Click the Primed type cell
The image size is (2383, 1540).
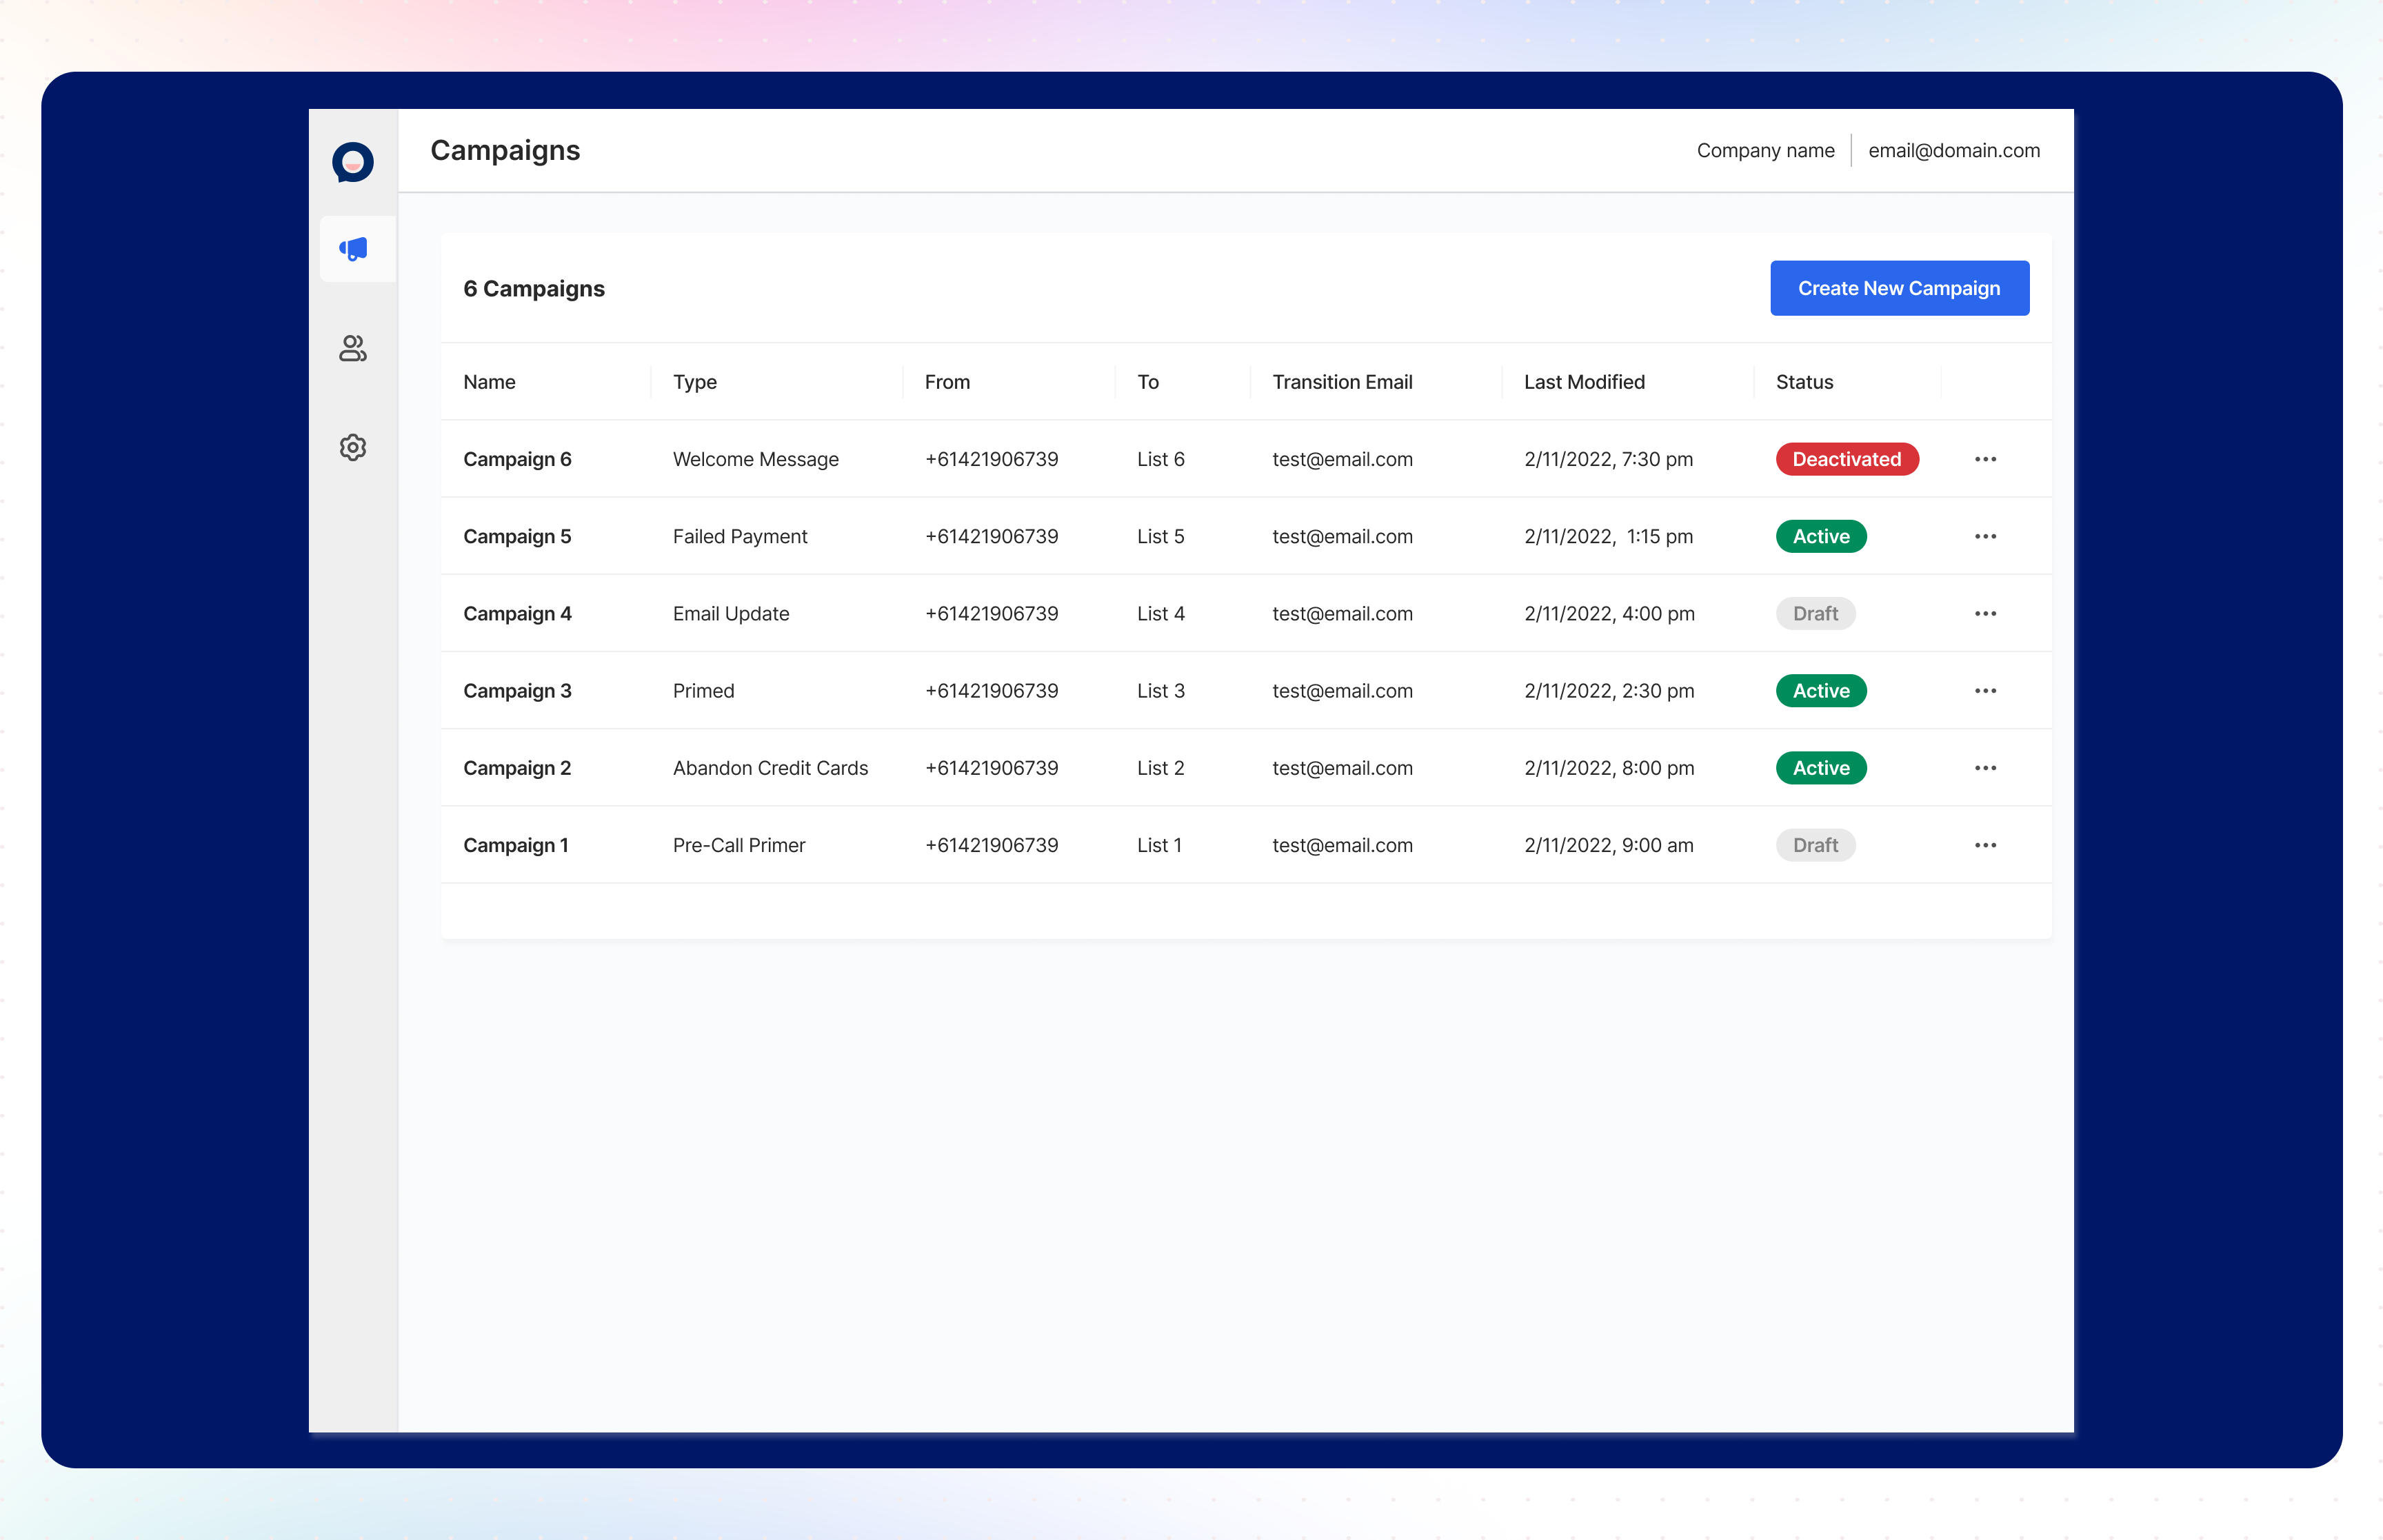coord(703,691)
